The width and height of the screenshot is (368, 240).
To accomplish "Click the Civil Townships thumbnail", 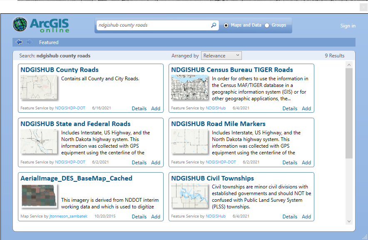I will tap(189, 196).
